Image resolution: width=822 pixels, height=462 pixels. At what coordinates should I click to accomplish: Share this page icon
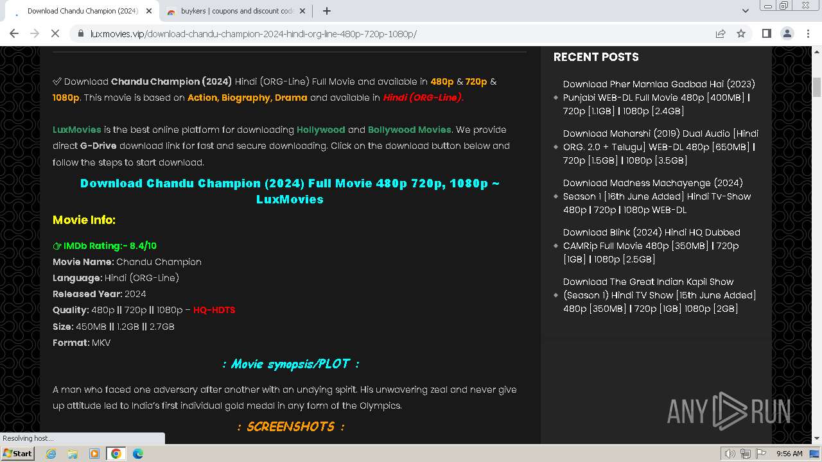point(721,33)
